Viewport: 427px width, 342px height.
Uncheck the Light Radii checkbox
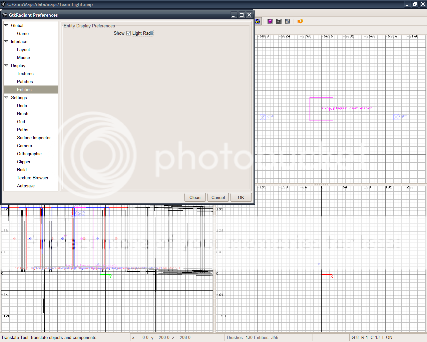point(129,33)
